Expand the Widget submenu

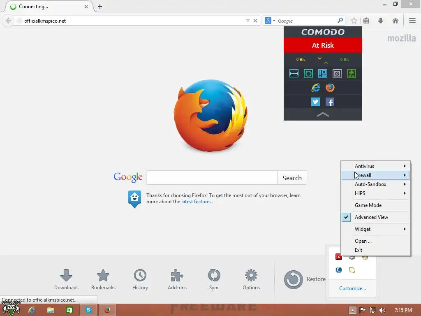click(376, 229)
